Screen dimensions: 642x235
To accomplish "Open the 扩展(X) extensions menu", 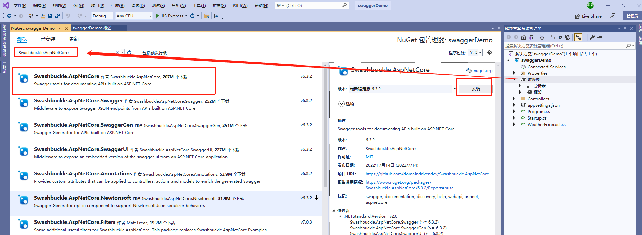I will [219, 6].
